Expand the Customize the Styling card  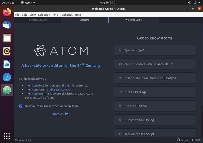coord(155,120)
